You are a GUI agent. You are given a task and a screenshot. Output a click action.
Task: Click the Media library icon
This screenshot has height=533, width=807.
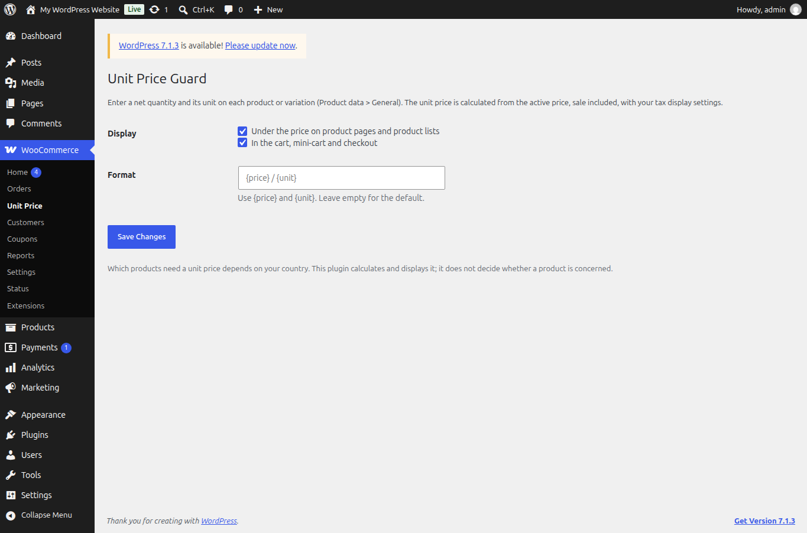(x=11, y=83)
